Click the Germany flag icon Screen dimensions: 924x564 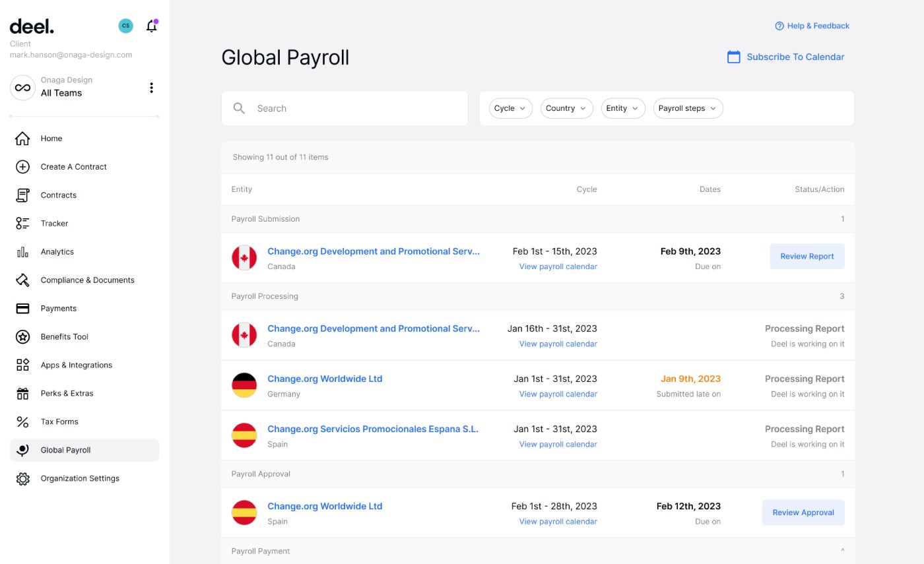tap(244, 385)
